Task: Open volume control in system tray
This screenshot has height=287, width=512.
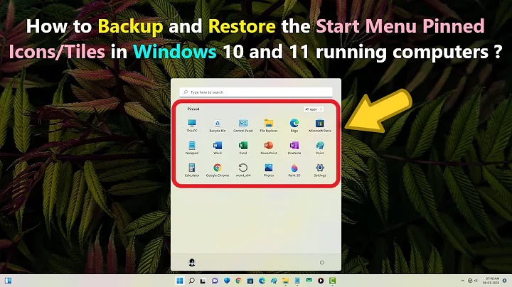Action: [476, 281]
